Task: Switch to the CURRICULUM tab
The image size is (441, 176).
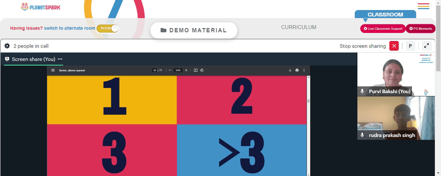Action: tap(299, 27)
